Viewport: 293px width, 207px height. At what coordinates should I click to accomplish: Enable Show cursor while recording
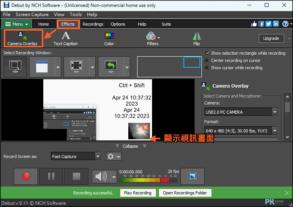click(x=207, y=68)
